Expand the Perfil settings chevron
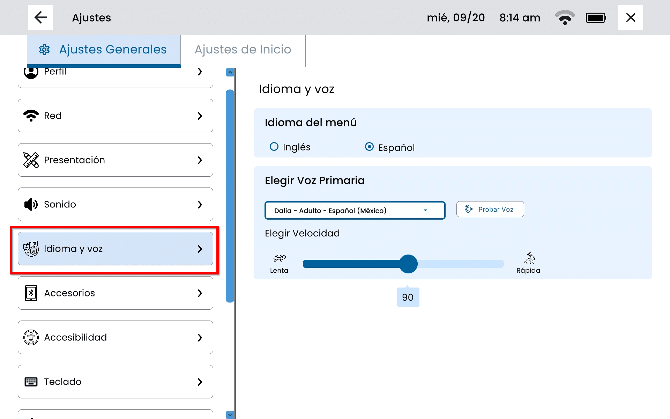 (x=200, y=72)
